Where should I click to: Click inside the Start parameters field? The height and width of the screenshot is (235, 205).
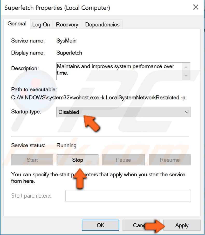128,196
